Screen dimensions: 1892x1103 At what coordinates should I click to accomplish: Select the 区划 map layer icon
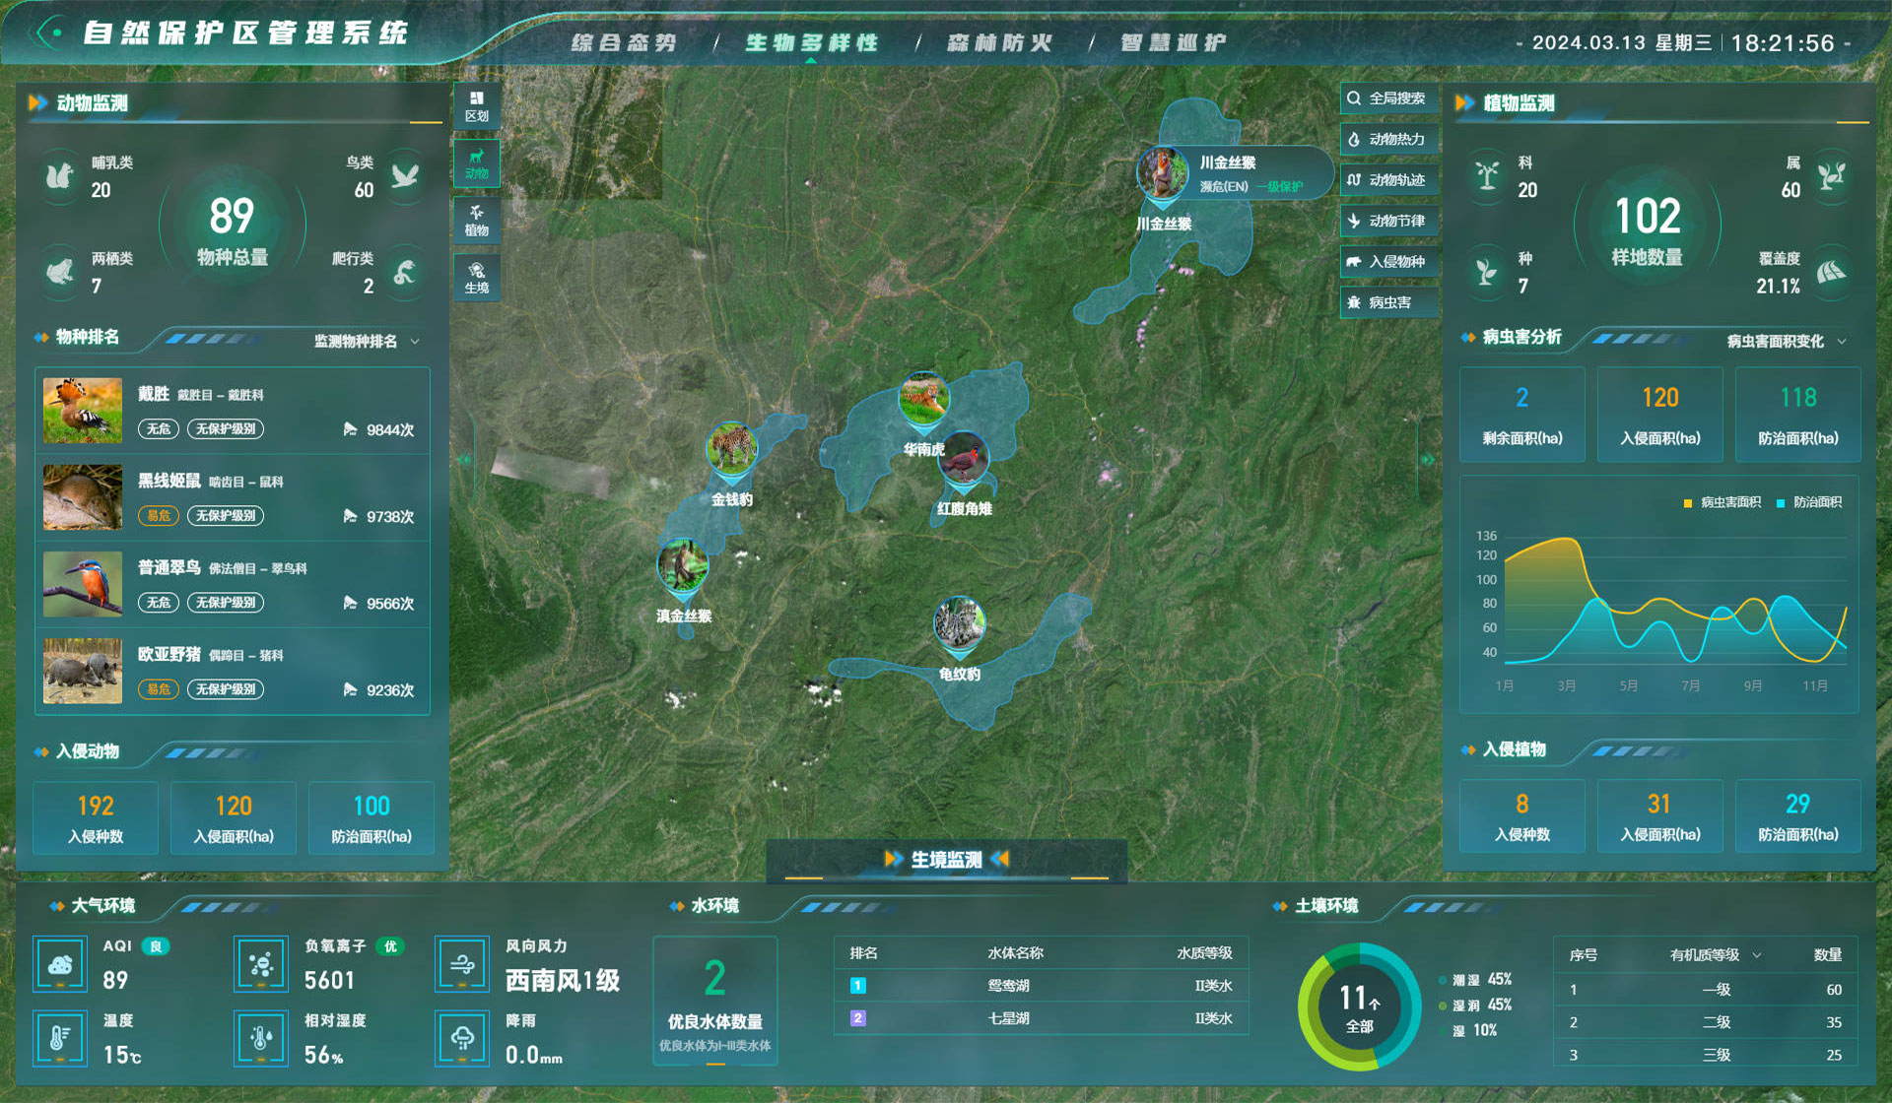click(477, 106)
